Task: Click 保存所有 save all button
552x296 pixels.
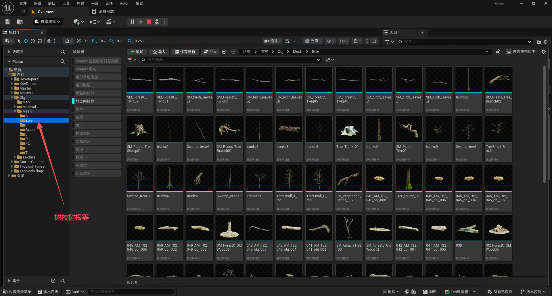Action: point(185,52)
